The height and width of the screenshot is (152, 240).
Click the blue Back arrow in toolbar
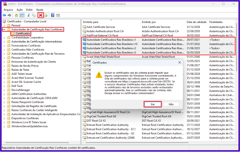click(x=4, y=15)
